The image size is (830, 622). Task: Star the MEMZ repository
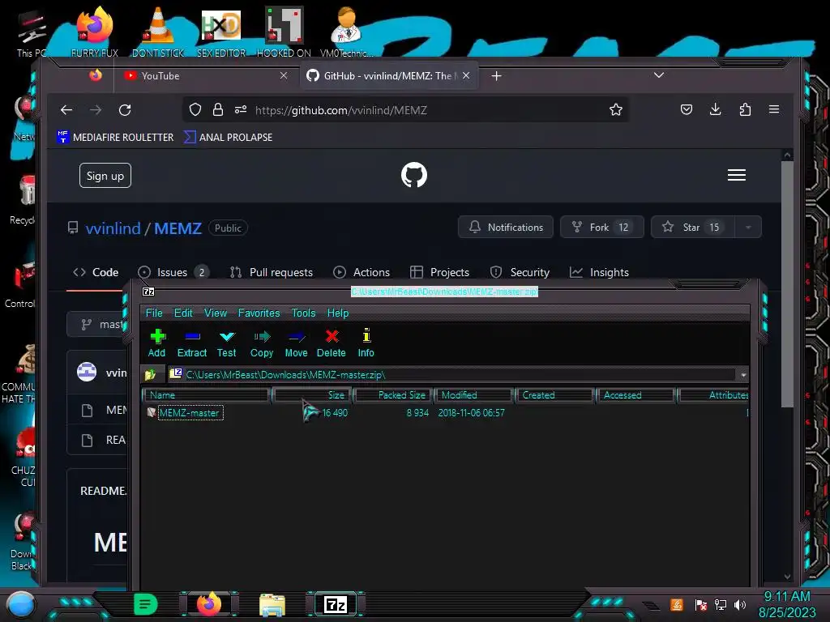click(x=692, y=227)
